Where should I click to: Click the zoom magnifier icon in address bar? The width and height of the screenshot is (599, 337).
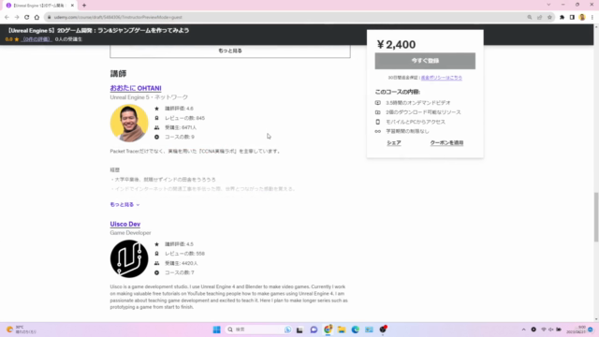pos(530,17)
